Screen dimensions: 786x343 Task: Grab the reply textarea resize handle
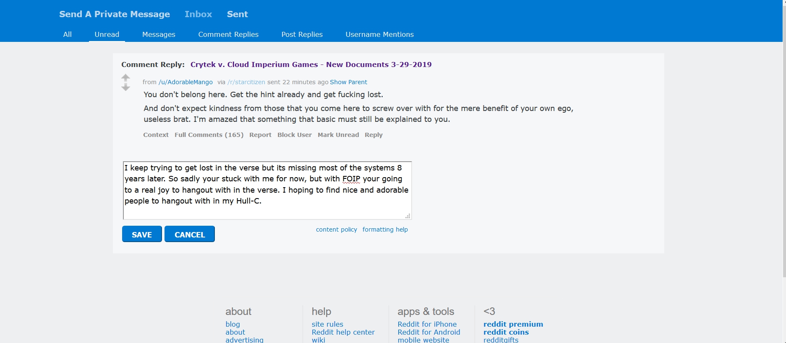pyautogui.click(x=407, y=216)
